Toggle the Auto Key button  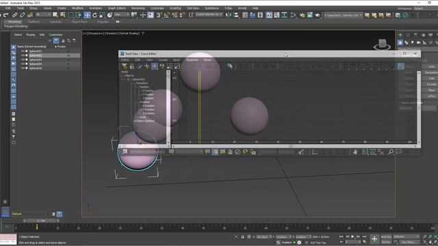coord(386,237)
